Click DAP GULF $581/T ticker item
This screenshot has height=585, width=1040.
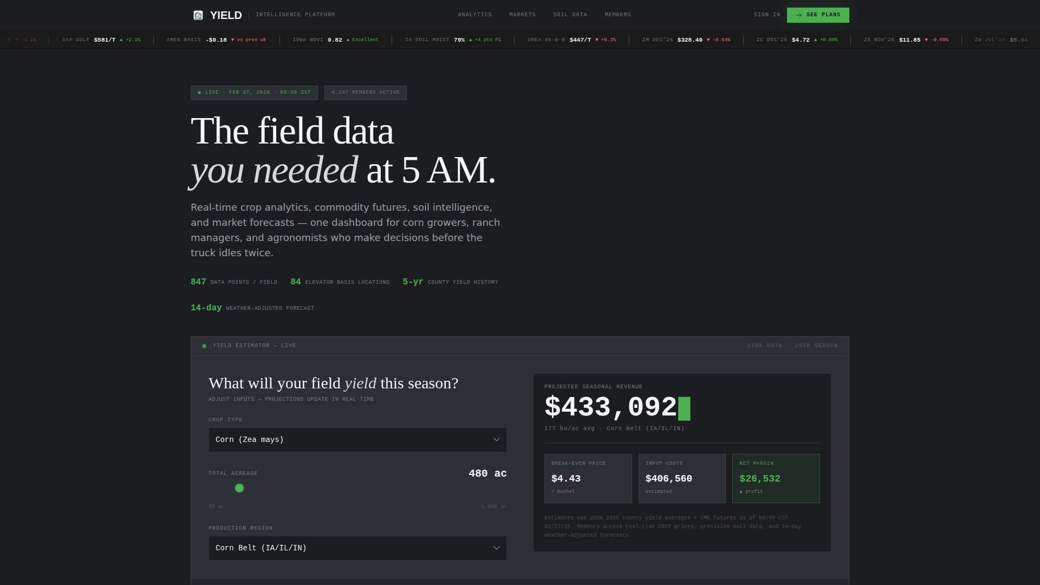[x=101, y=40]
